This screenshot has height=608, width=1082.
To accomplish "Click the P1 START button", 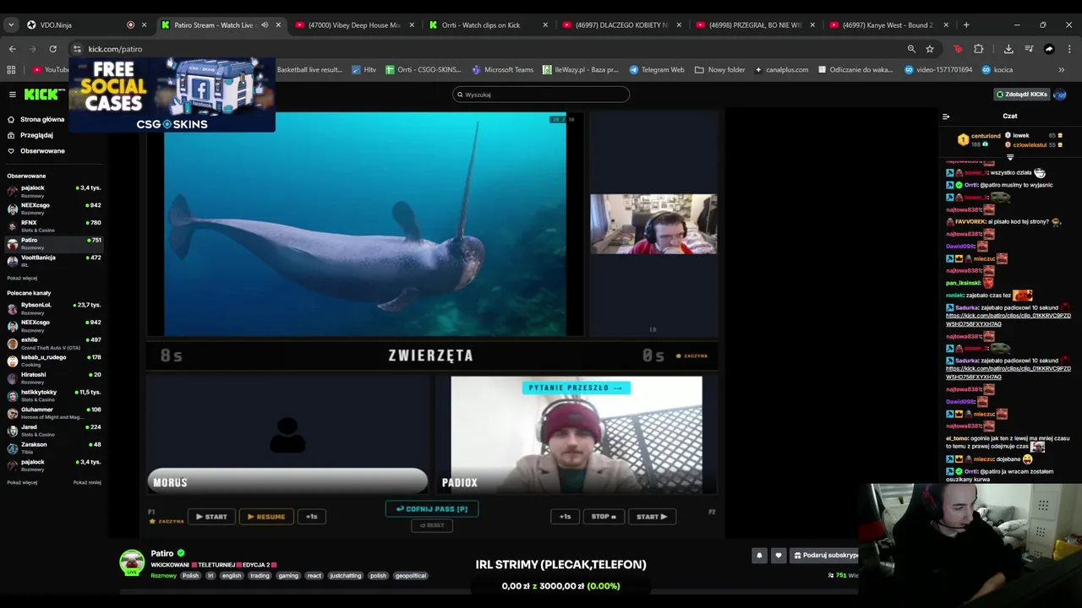I will (211, 517).
